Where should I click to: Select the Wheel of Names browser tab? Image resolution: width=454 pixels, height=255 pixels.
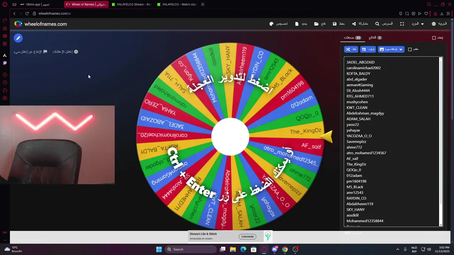[x=86, y=4]
